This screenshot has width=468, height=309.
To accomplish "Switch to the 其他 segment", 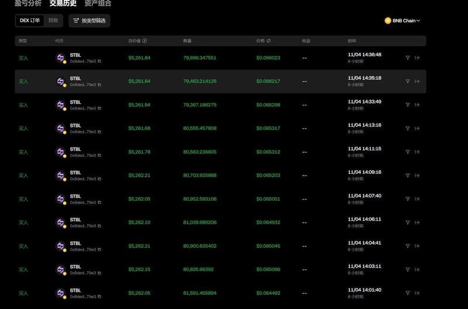I will click(x=53, y=20).
